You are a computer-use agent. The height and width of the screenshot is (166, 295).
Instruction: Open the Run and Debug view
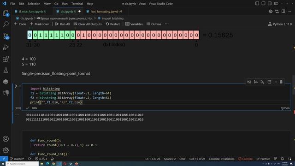tap(6, 47)
